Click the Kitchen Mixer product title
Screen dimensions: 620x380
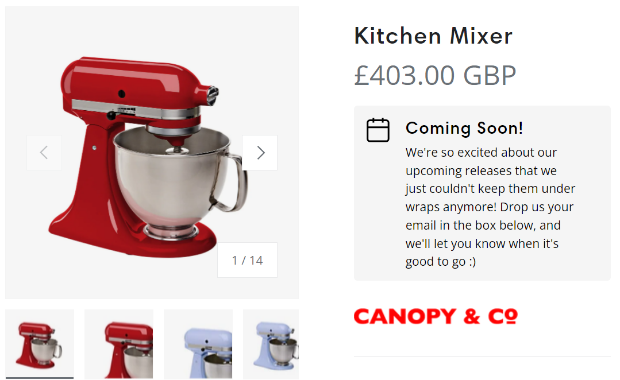coord(433,36)
